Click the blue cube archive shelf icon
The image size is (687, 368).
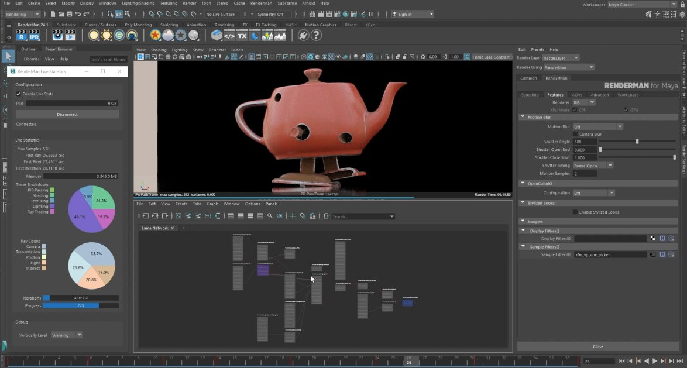(217, 35)
